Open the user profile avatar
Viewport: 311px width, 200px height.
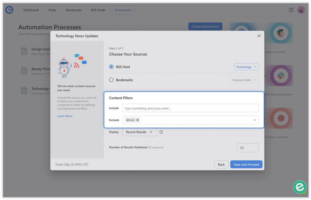(x=301, y=10)
